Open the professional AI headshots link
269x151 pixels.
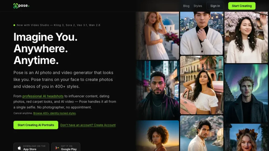point(43,96)
